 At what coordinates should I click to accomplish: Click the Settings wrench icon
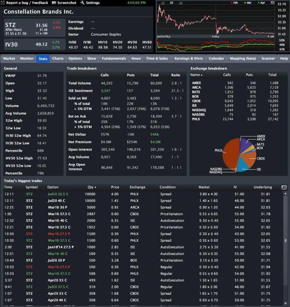(82, 3)
